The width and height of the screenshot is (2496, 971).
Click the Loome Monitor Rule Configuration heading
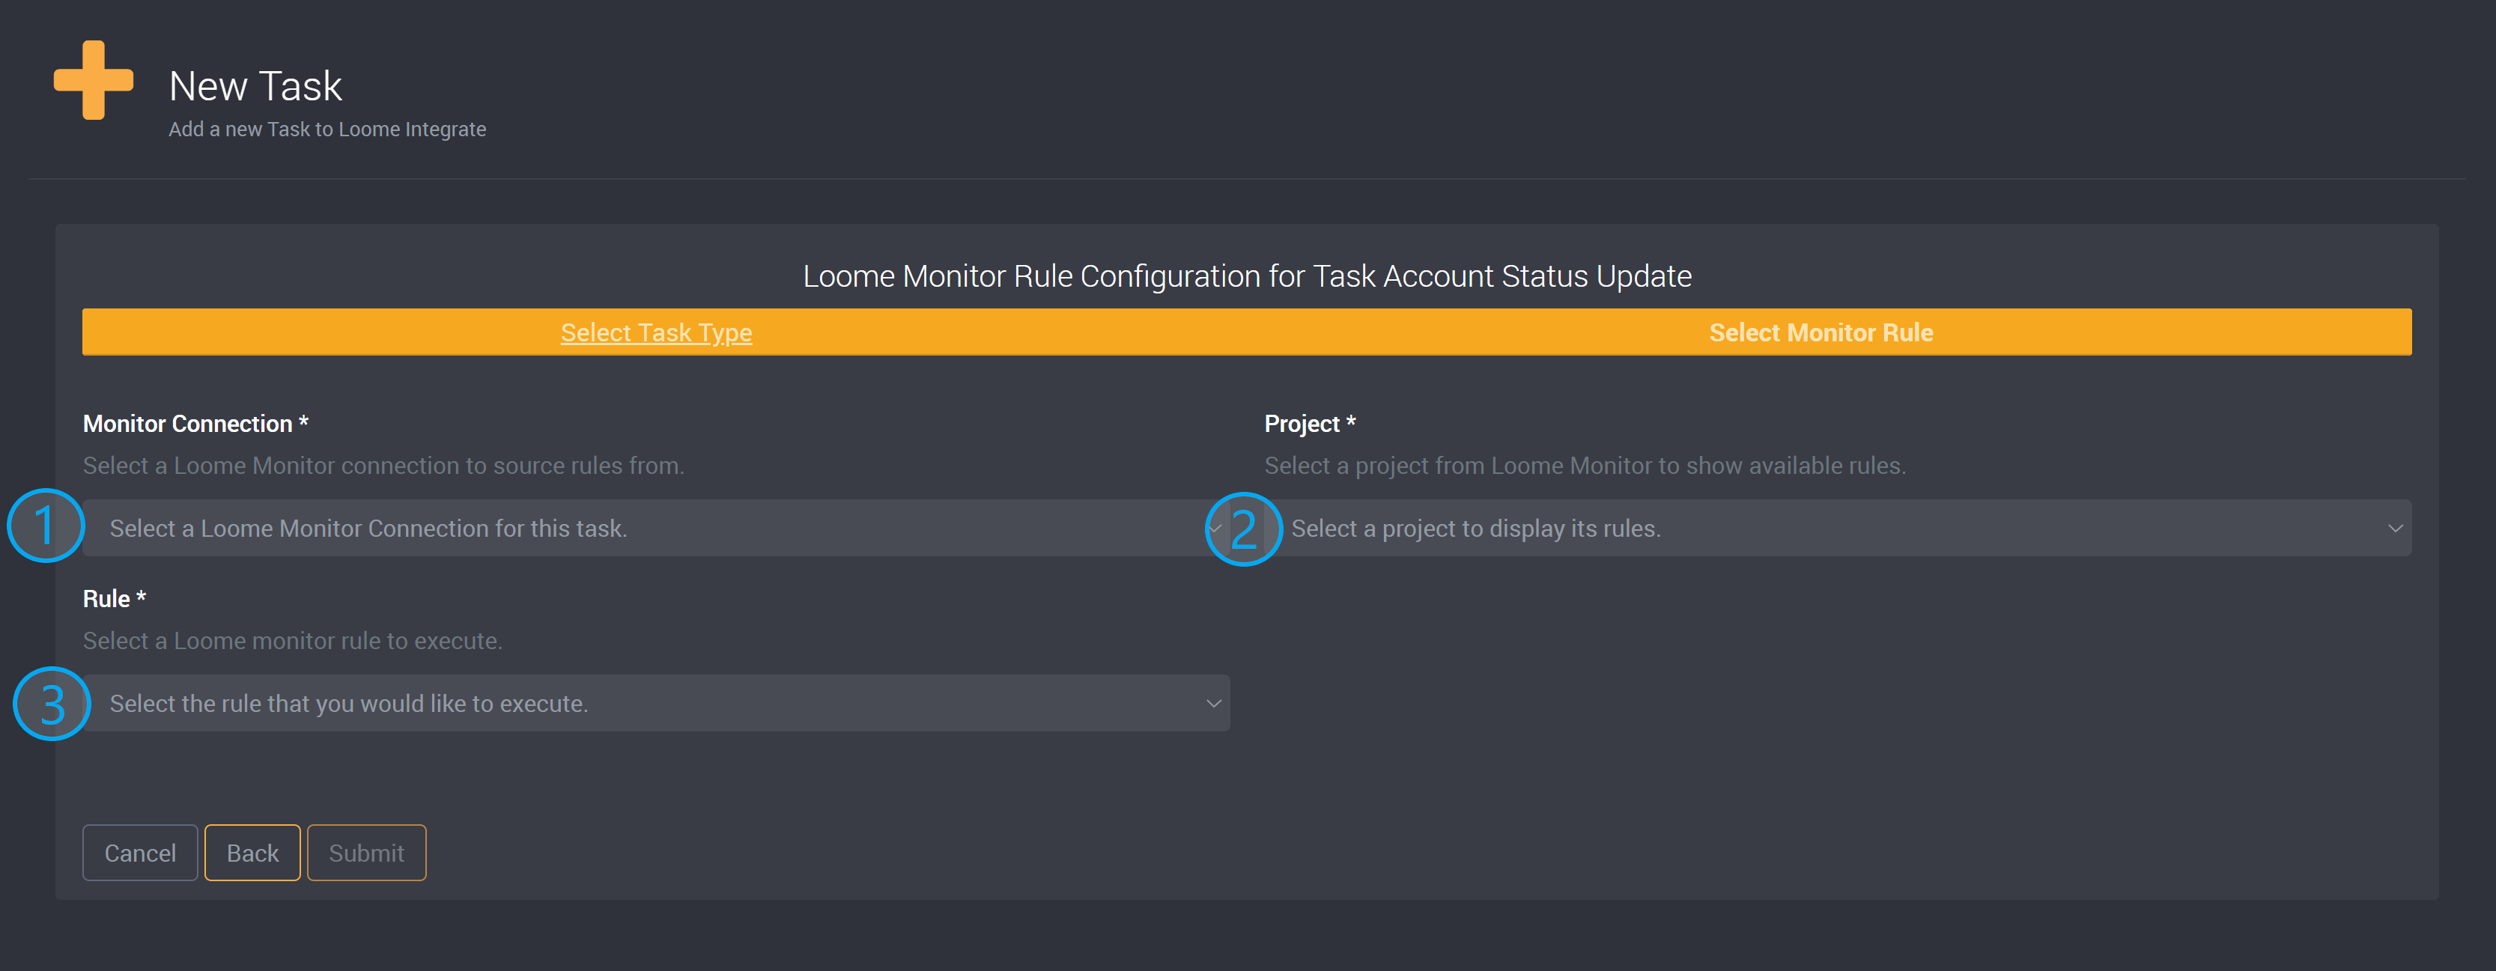[x=1247, y=276]
